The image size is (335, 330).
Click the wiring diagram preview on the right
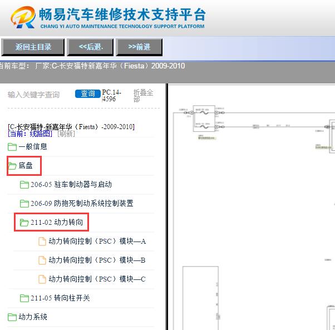click(252, 207)
